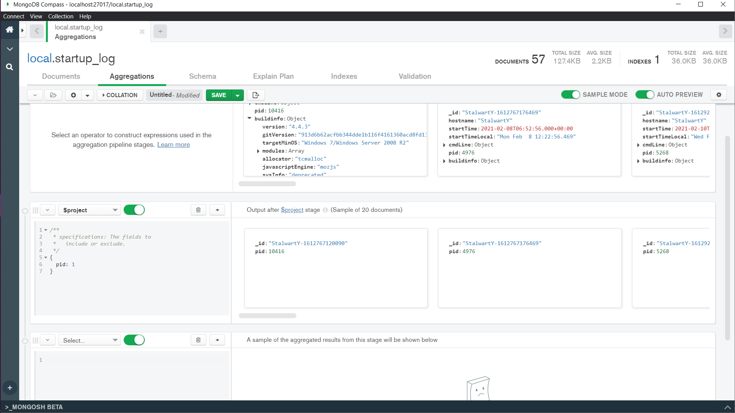Image resolution: width=735 pixels, height=413 pixels.
Task: Delete the empty Select stage with trash icon
Action: 198,340
